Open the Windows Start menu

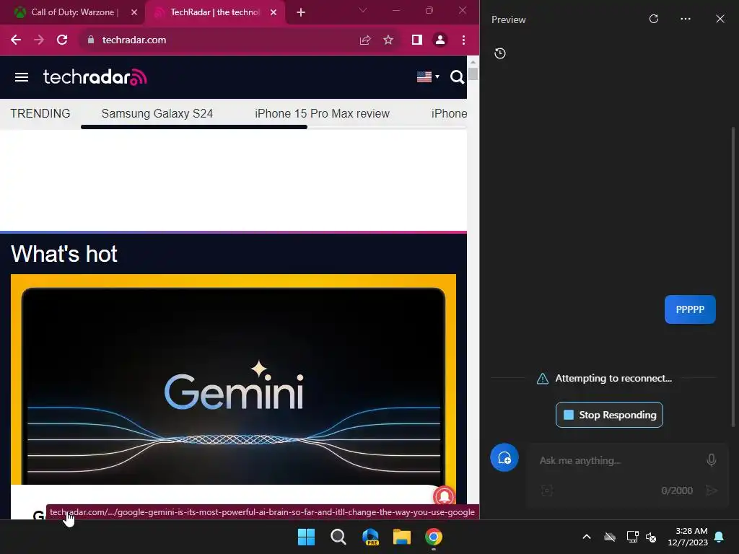coord(306,537)
